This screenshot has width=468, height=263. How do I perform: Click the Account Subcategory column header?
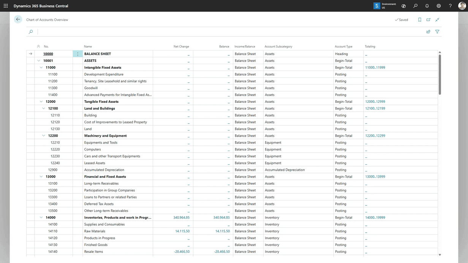click(278, 46)
